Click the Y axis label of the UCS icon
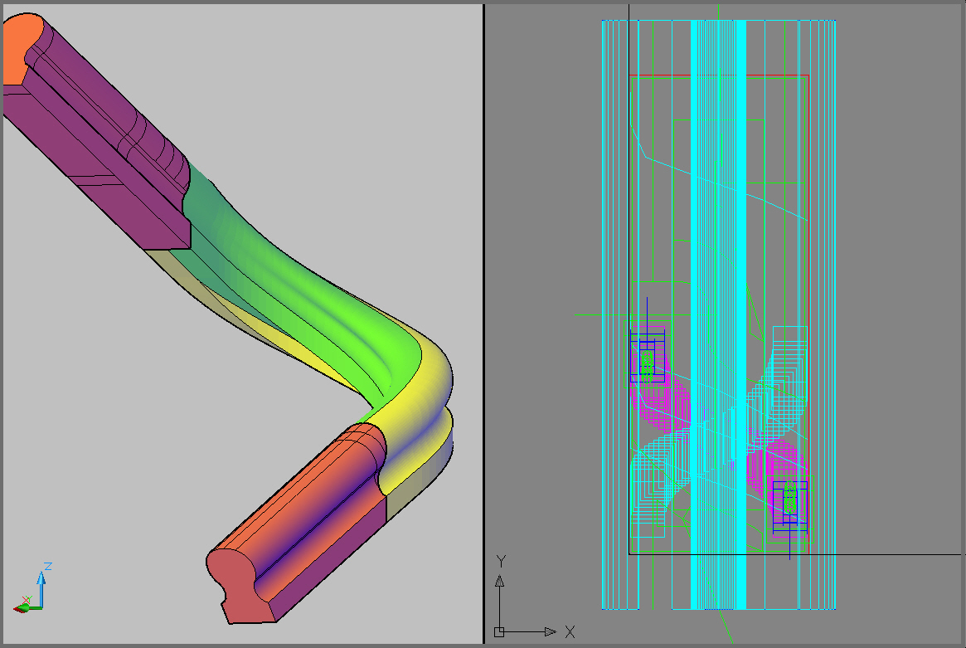 point(500,562)
